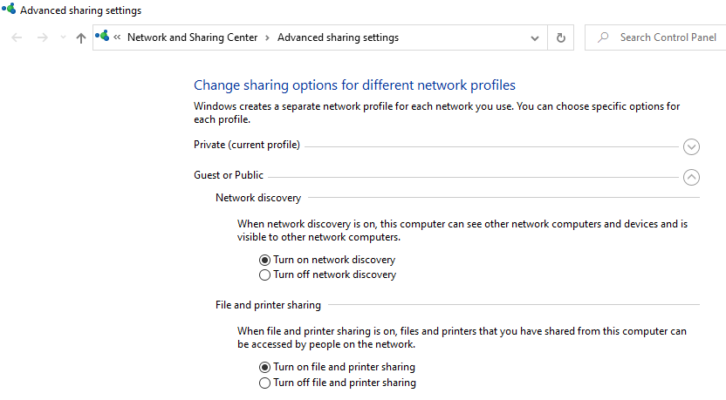The width and height of the screenshot is (726, 400).
Task: Refresh the Advanced sharing settings page
Action: pos(561,38)
